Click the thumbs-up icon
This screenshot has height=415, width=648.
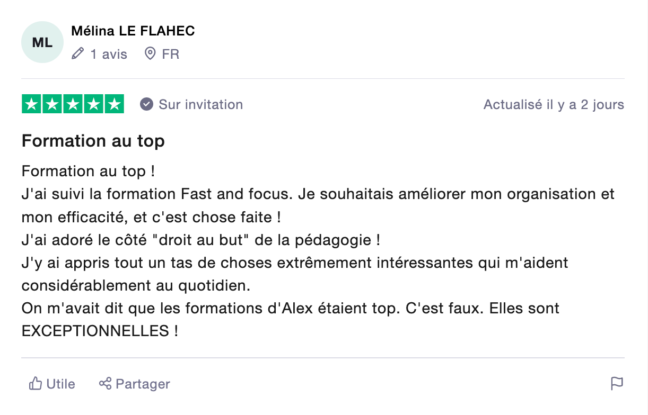coord(36,384)
